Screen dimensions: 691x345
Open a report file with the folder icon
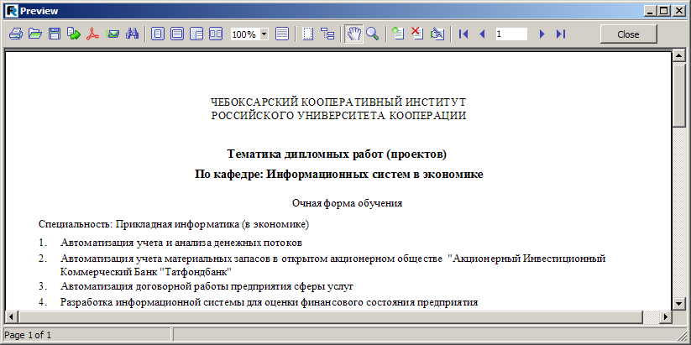[35, 34]
